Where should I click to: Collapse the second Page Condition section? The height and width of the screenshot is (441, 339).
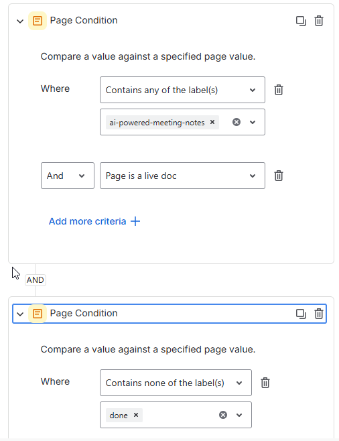point(20,314)
